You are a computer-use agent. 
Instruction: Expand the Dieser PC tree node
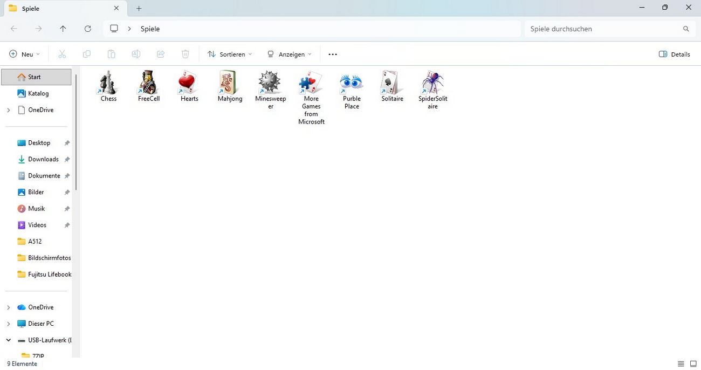8,324
